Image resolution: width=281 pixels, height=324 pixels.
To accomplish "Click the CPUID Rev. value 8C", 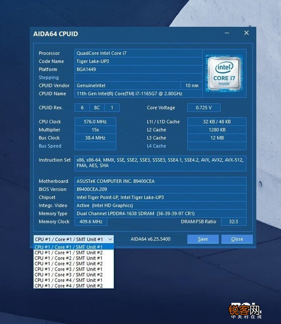I will tap(97, 108).
